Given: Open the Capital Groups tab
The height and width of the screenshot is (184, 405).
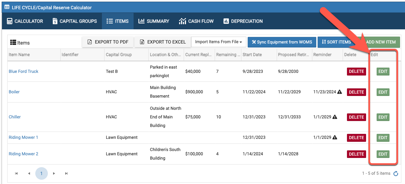Looking at the screenshot, I should pos(75,21).
